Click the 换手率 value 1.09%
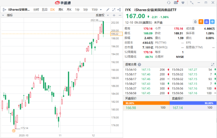Image resolution: width=217 pixels, height=138 pixels. tap(210, 33)
